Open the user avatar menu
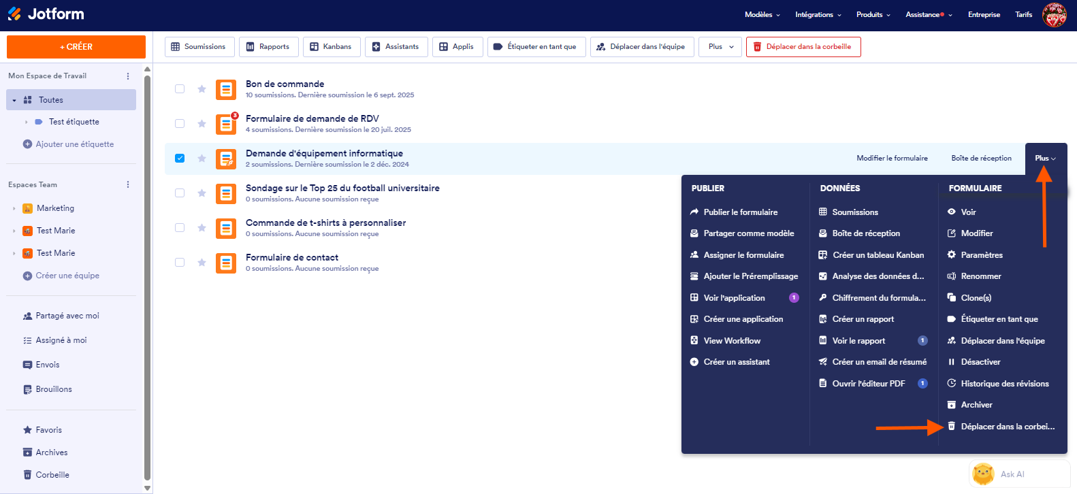The width and height of the screenshot is (1077, 494). 1055,14
